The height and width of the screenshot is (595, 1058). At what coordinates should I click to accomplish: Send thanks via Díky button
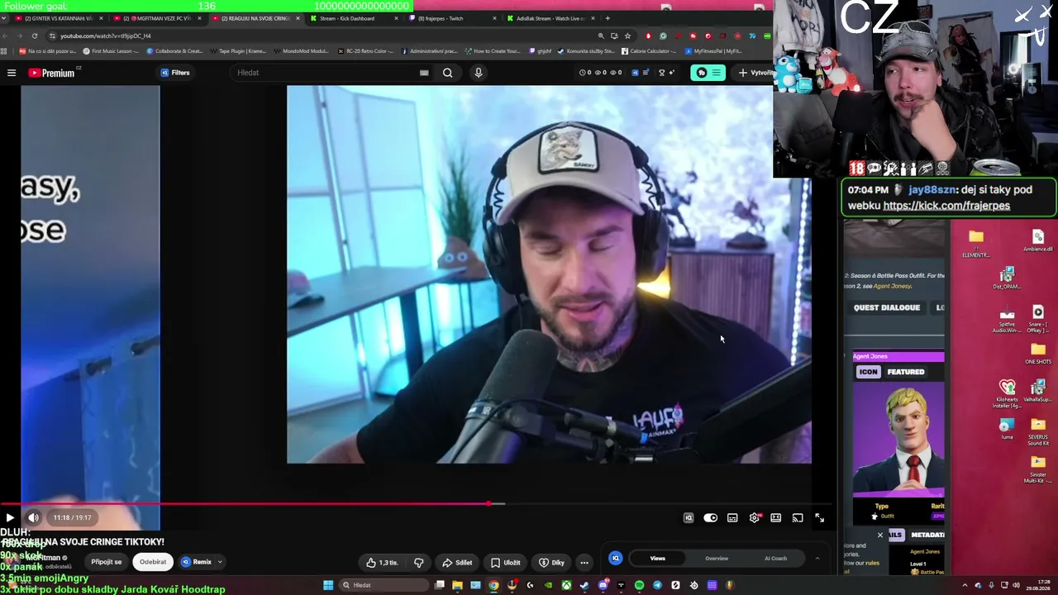pyautogui.click(x=550, y=563)
